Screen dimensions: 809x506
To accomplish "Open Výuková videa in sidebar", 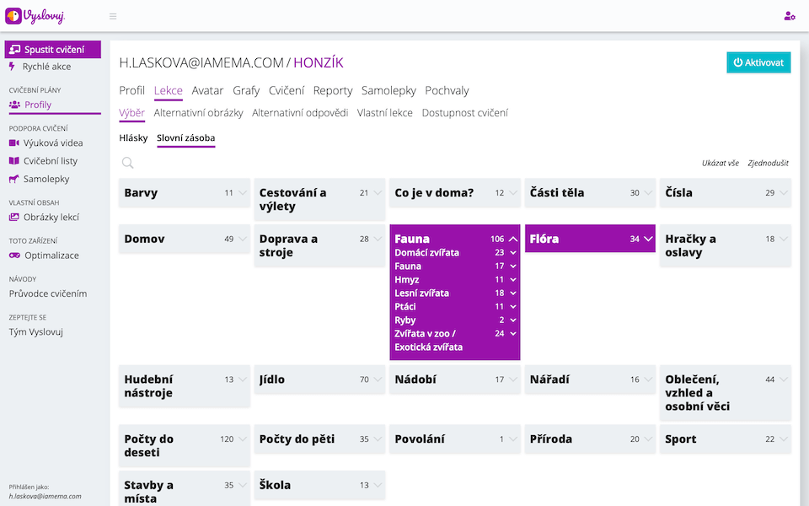I will tap(52, 143).
